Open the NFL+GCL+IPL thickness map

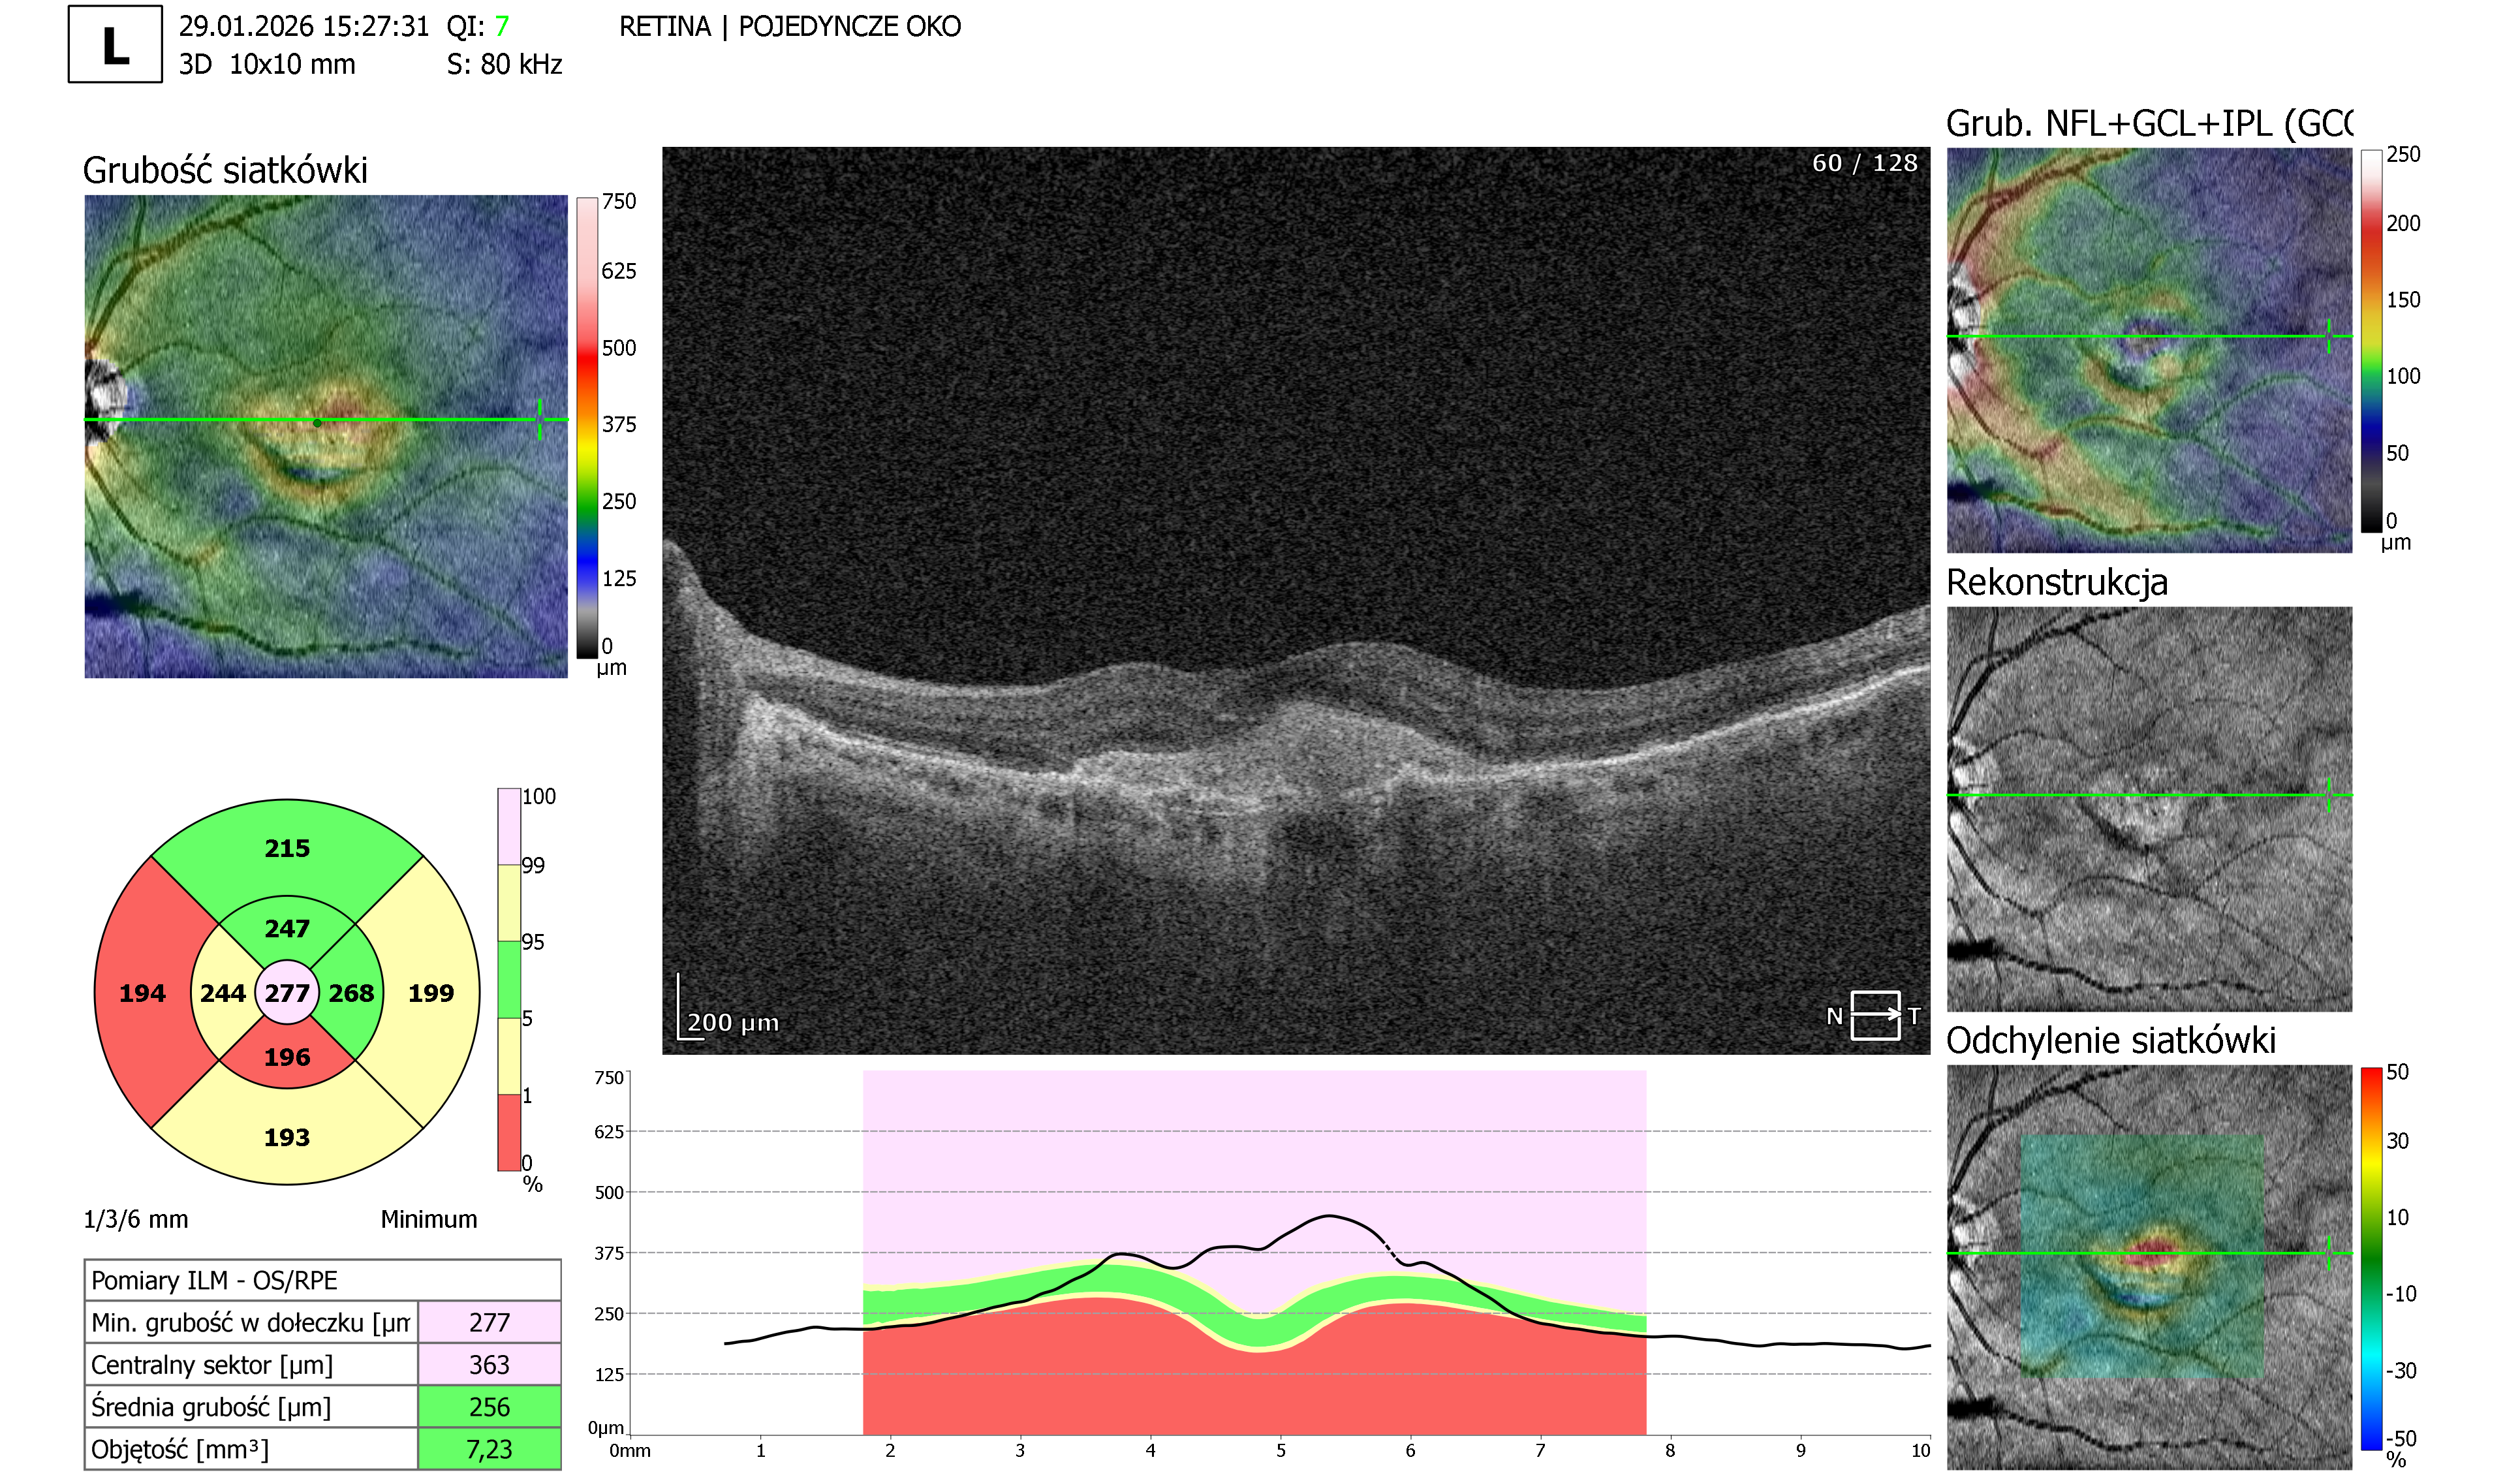(2149, 350)
